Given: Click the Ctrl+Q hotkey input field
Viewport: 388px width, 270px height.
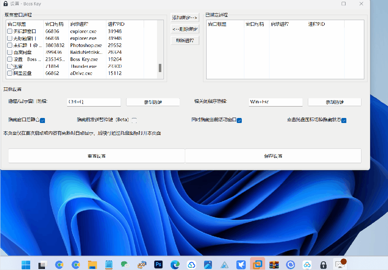Looking at the screenshot, I should click(x=94, y=102).
